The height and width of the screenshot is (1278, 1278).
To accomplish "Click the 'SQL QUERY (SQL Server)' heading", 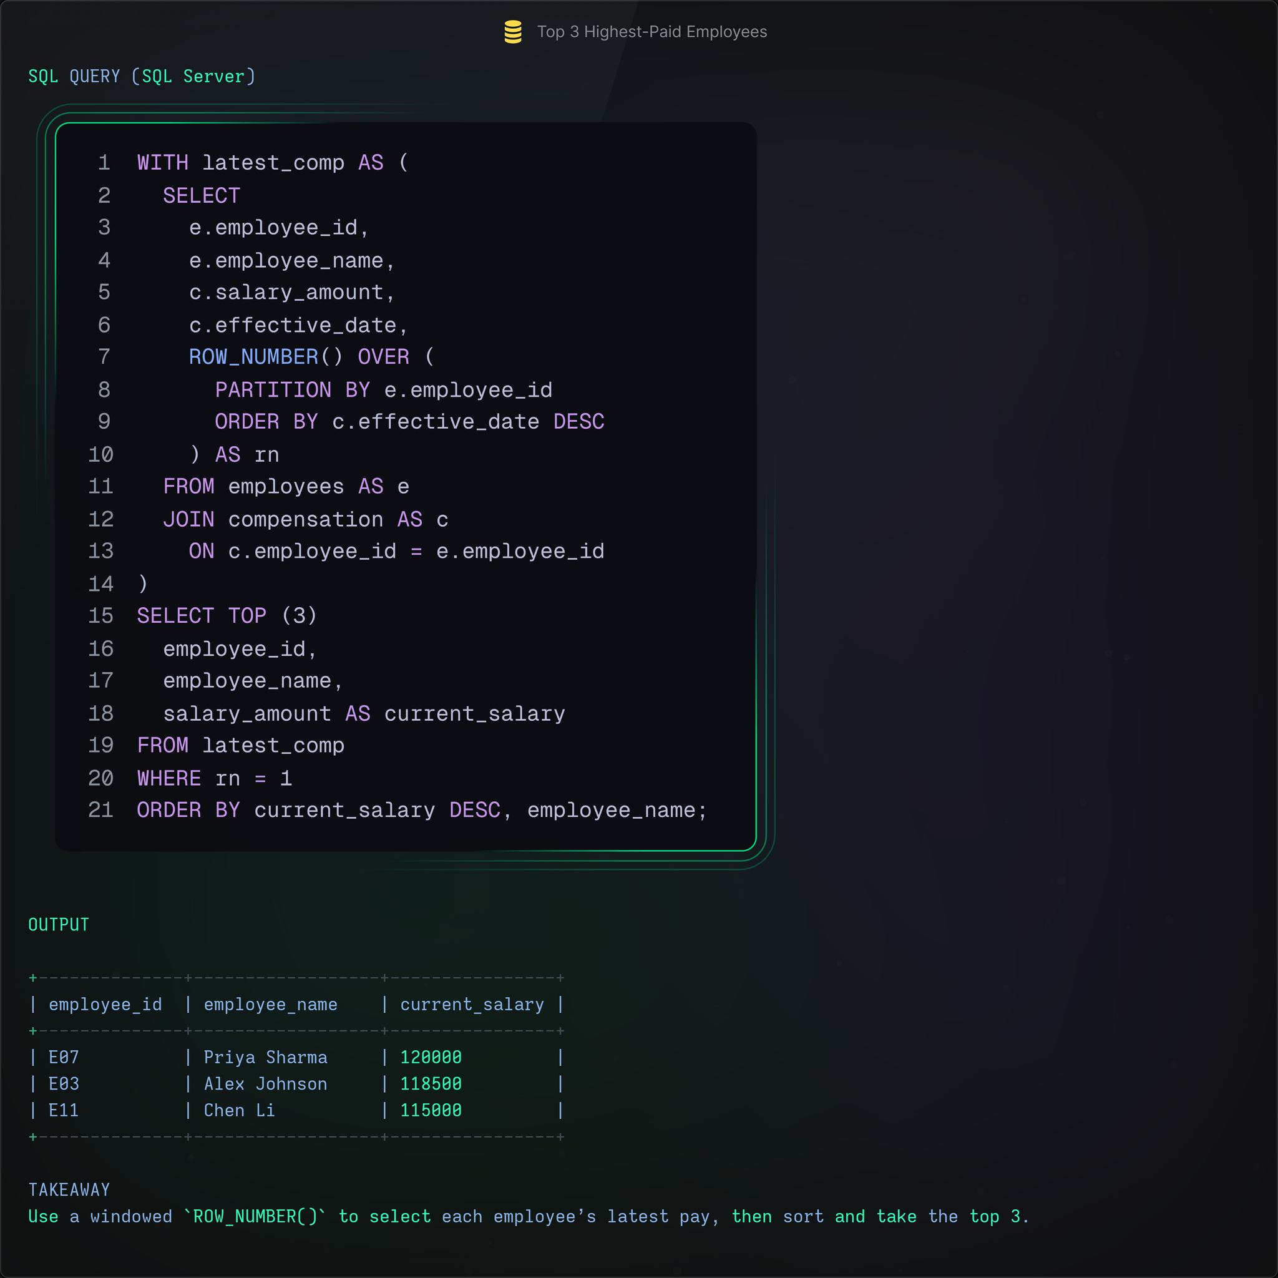I will (x=142, y=77).
